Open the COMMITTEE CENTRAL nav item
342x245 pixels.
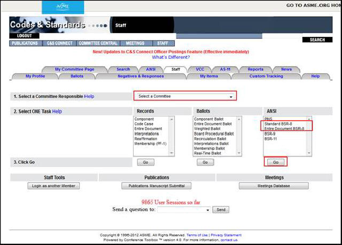pyautogui.click(x=98, y=43)
